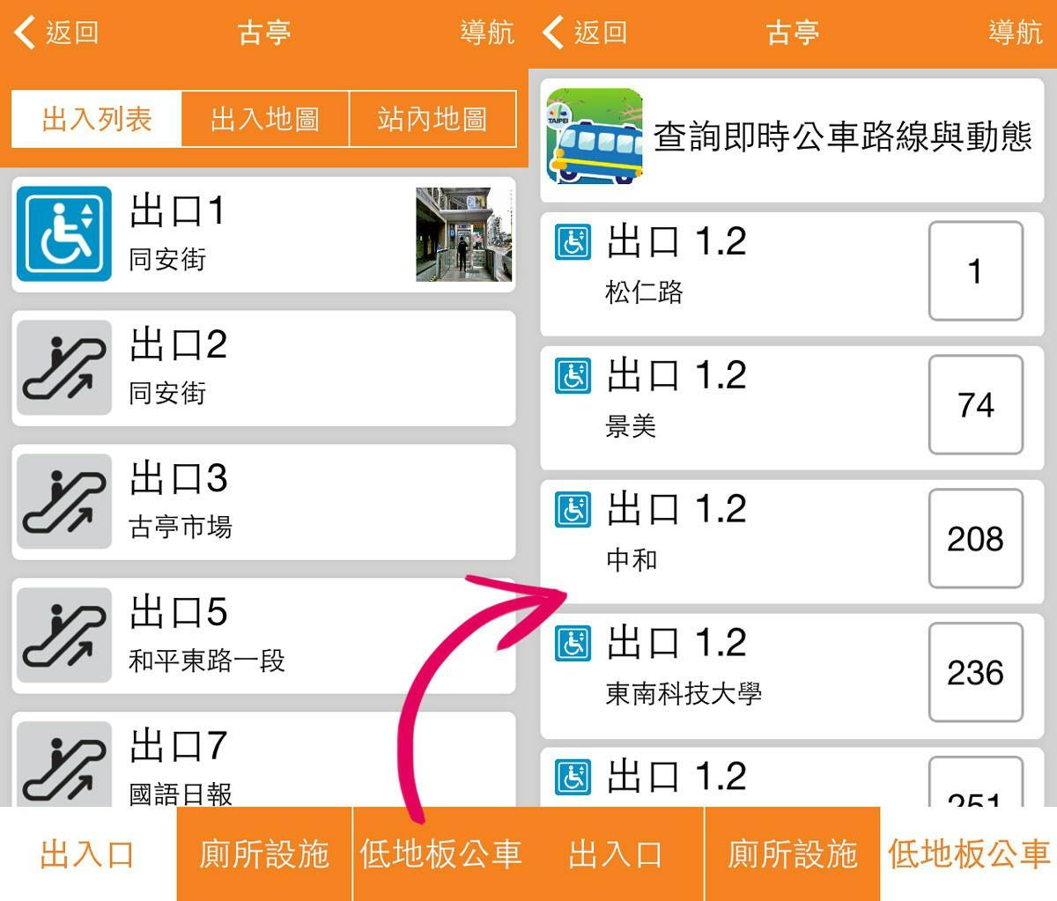The height and width of the screenshot is (901, 1057).
Task: Open 廁所設施 tab on left screen
Action: (x=264, y=853)
